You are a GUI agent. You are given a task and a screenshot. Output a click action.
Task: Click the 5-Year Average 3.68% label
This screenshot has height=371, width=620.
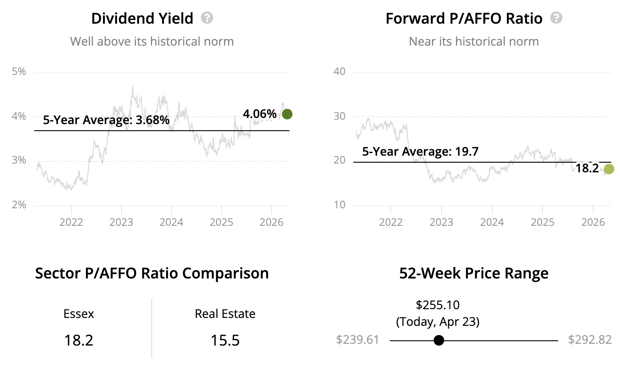tap(106, 120)
